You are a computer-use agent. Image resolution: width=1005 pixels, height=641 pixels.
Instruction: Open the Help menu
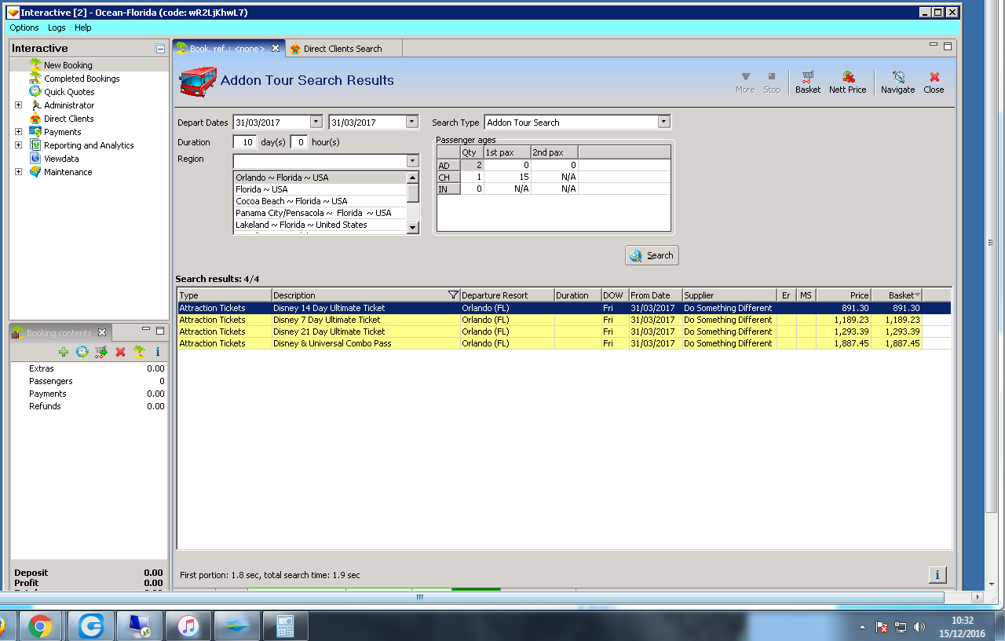[x=82, y=27]
